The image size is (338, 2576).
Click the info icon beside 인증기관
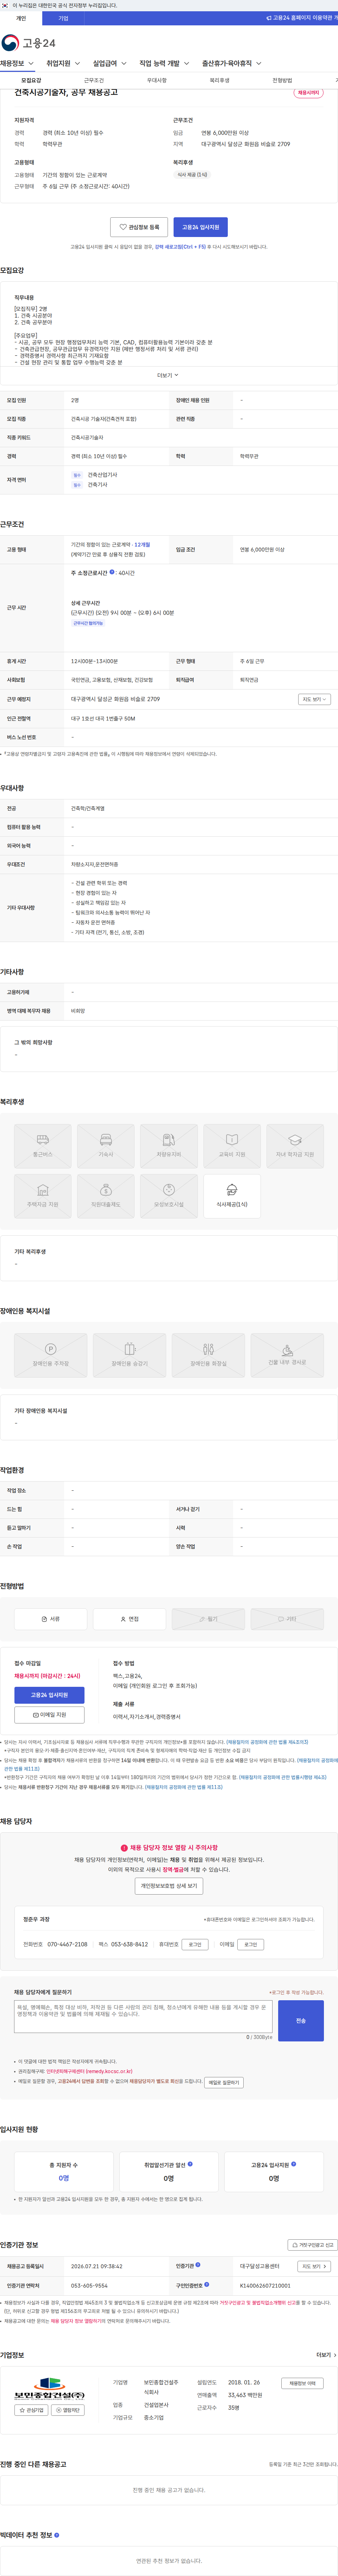pyautogui.click(x=198, y=2265)
